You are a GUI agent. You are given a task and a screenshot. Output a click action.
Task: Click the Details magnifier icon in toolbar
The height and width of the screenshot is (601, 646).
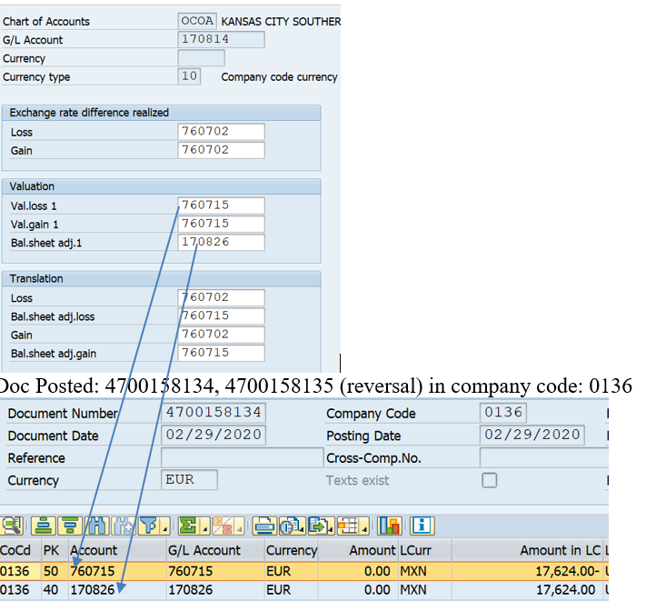point(12,525)
